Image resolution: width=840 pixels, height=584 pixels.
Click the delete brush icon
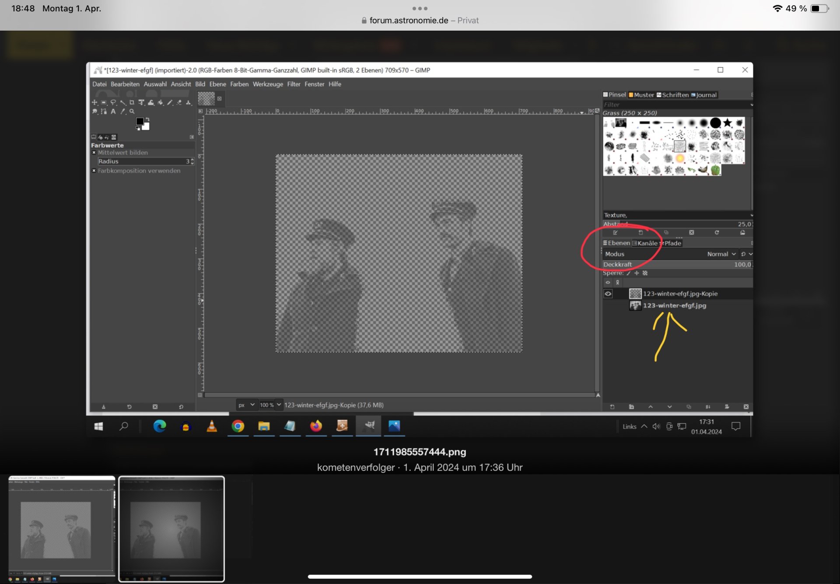tap(692, 232)
